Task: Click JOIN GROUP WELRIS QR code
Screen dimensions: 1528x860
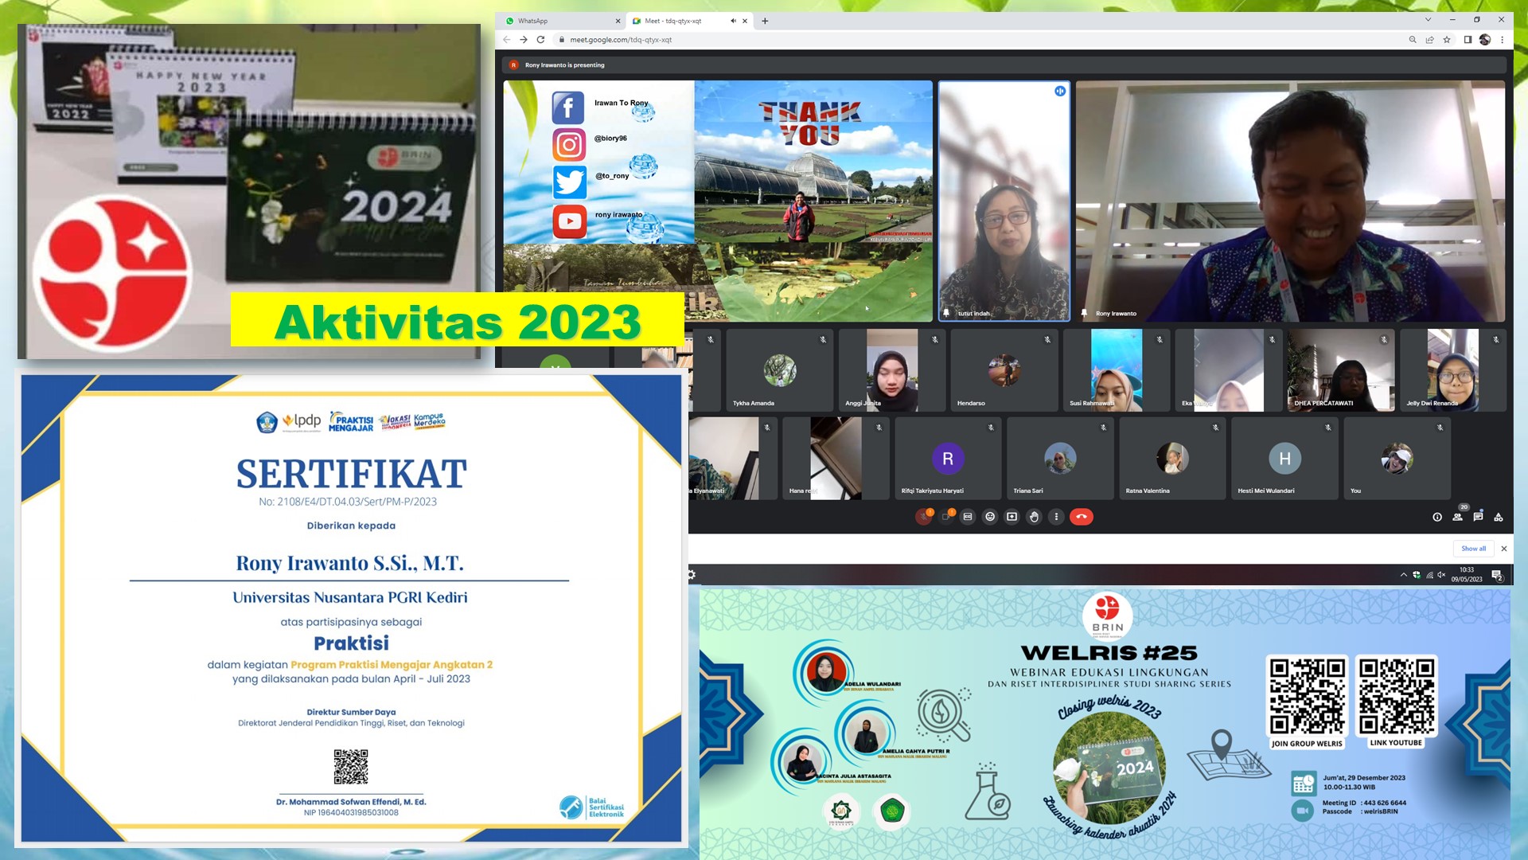Action: pyautogui.click(x=1307, y=696)
